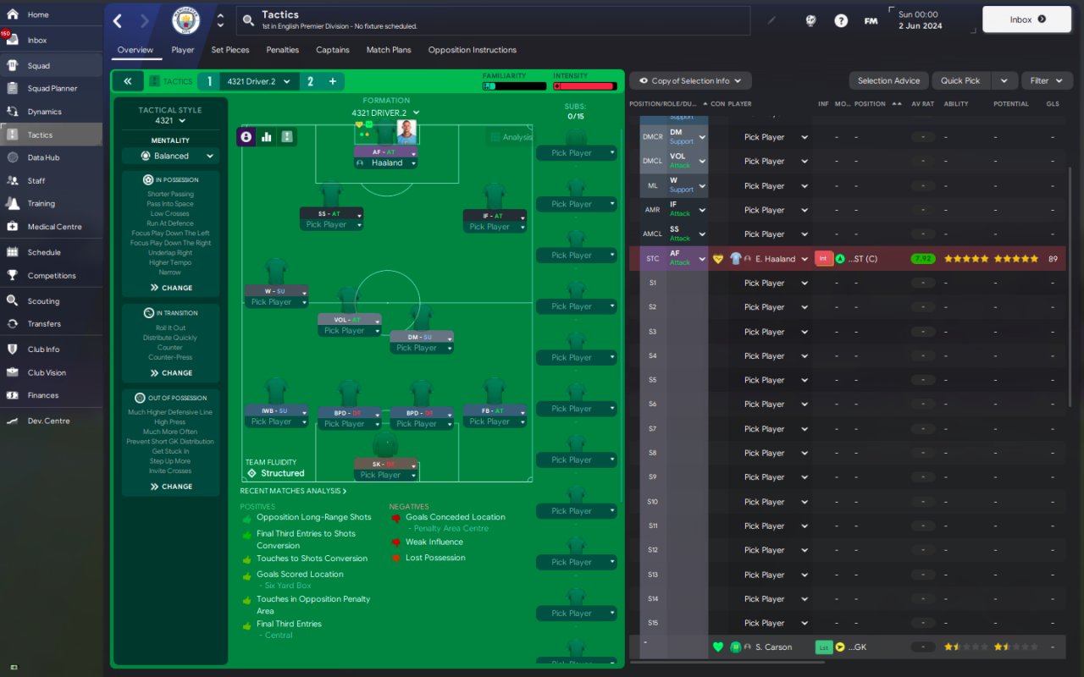
Task: Open the 4321 Driver.2 tactic slot dropdown
Action: tap(259, 81)
